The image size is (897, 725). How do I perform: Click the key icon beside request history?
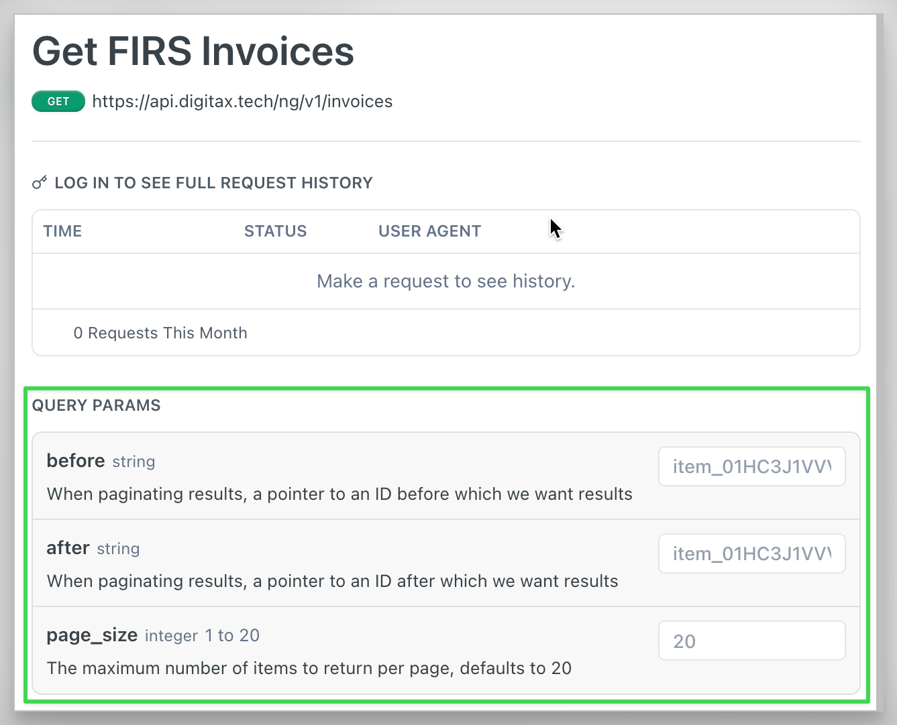click(40, 182)
